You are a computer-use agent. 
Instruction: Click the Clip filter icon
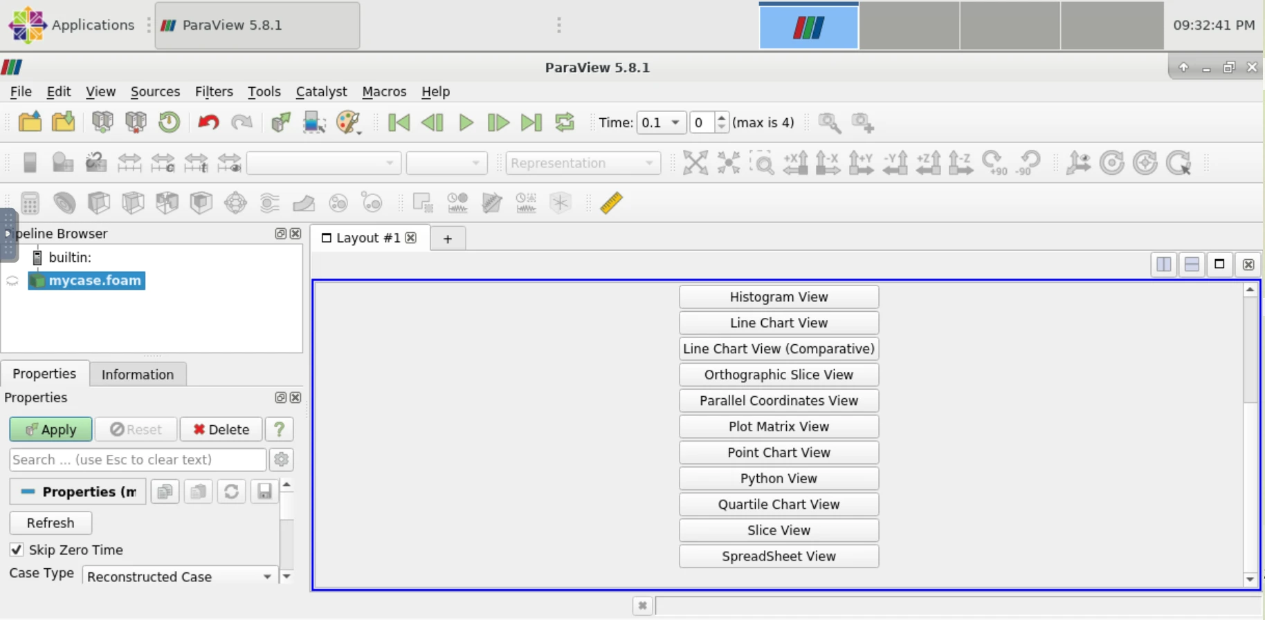tap(98, 203)
